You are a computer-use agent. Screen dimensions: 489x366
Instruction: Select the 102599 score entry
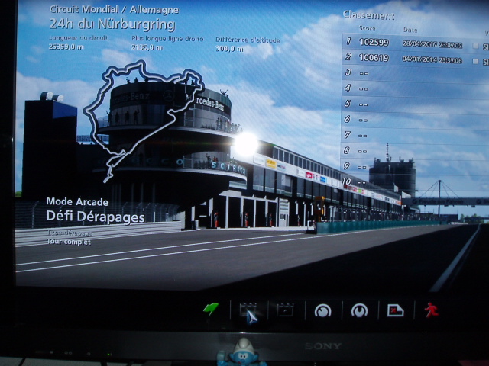[x=374, y=43]
